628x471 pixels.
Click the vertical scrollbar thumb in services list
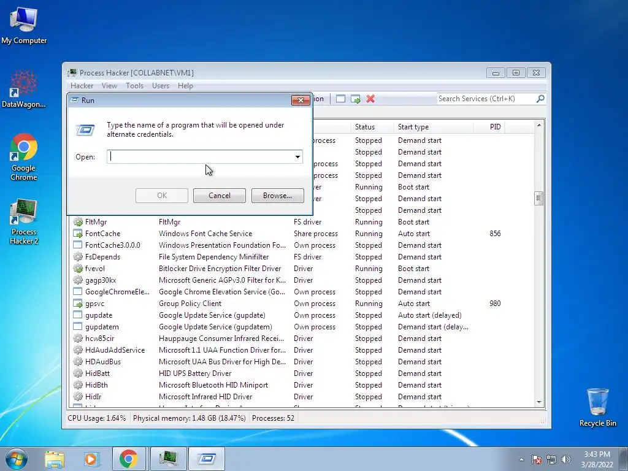(x=539, y=198)
